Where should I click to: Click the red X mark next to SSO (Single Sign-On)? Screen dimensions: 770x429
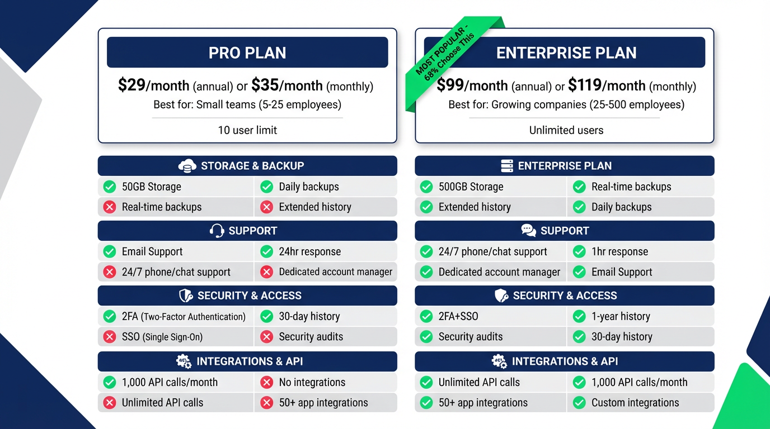coord(109,337)
